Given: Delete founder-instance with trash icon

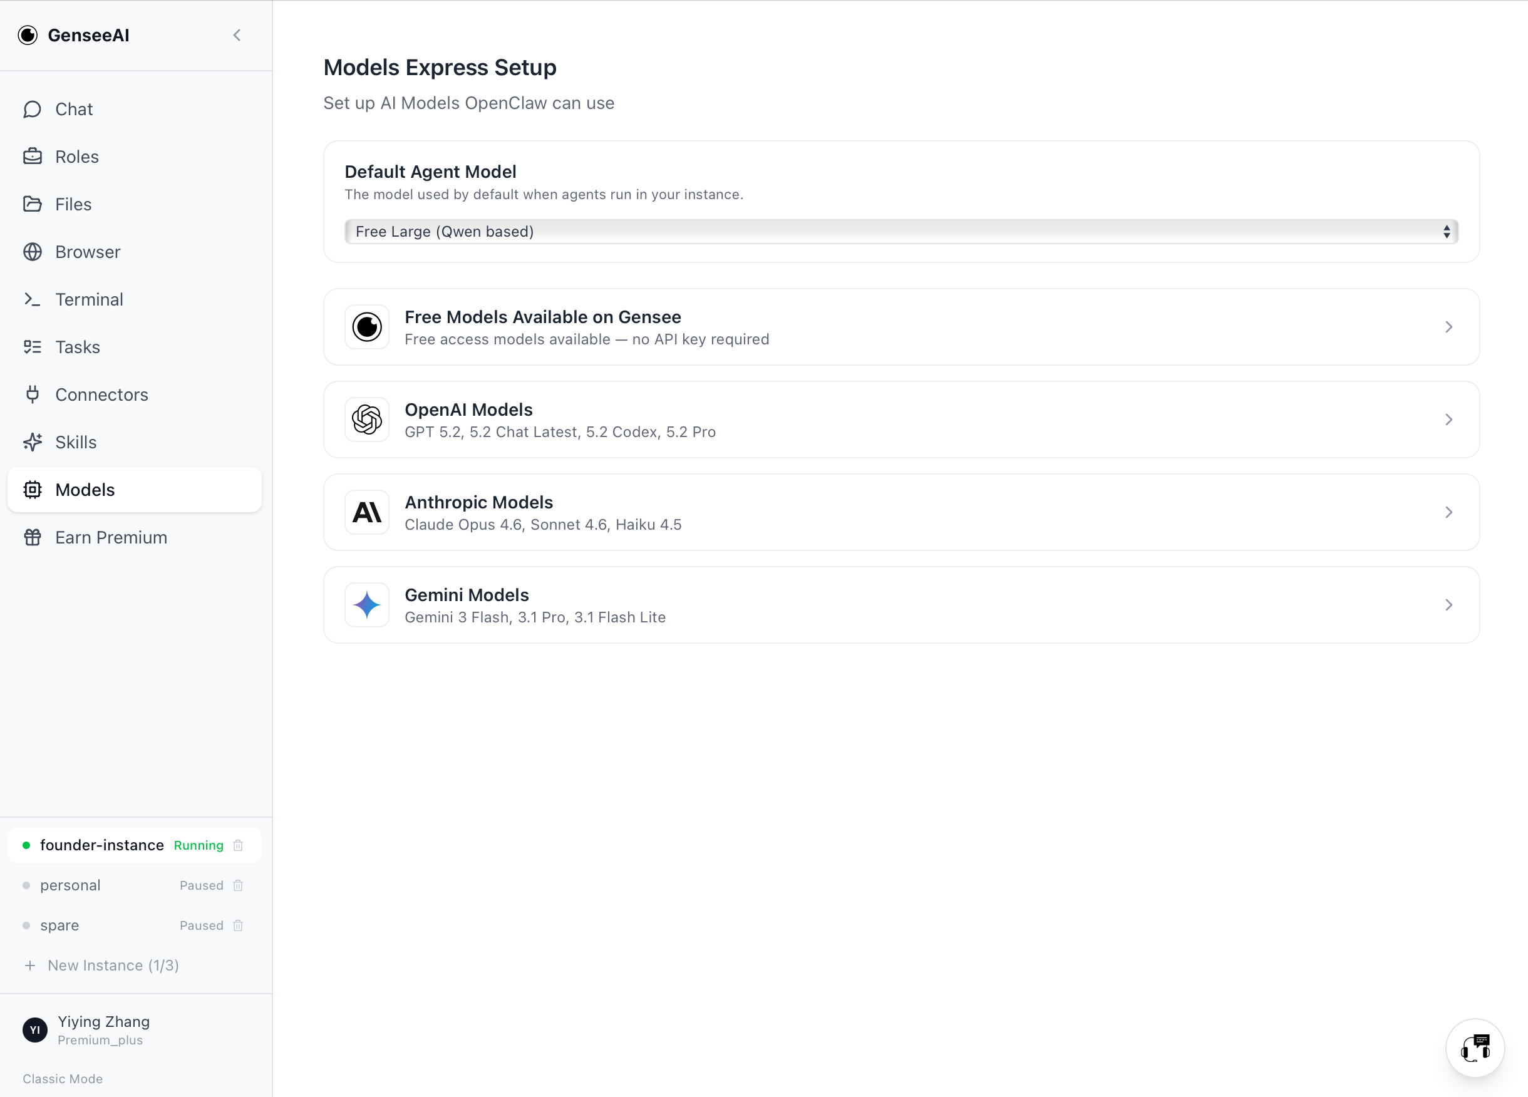Looking at the screenshot, I should point(238,845).
